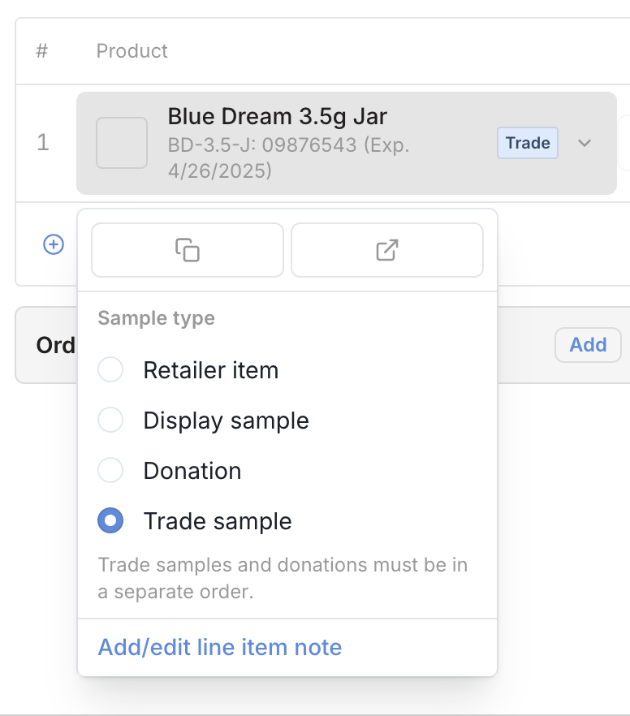Choose Display sample for this line item
630x716 pixels.
110,420
